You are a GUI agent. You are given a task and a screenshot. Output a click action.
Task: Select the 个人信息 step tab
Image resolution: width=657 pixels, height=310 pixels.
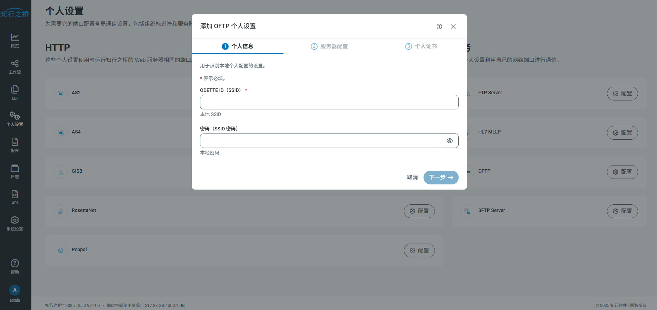[238, 46]
